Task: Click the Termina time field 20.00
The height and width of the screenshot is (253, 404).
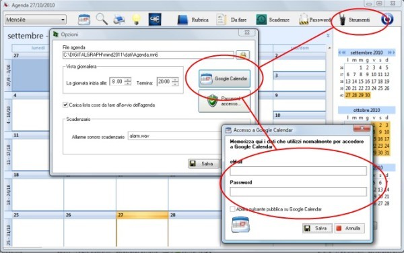Action: coord(164,82)
